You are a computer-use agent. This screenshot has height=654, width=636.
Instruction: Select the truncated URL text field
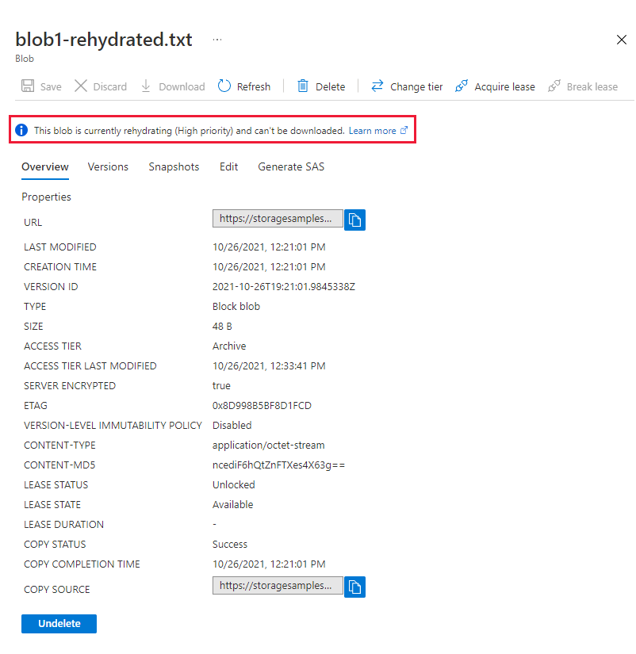277,219
